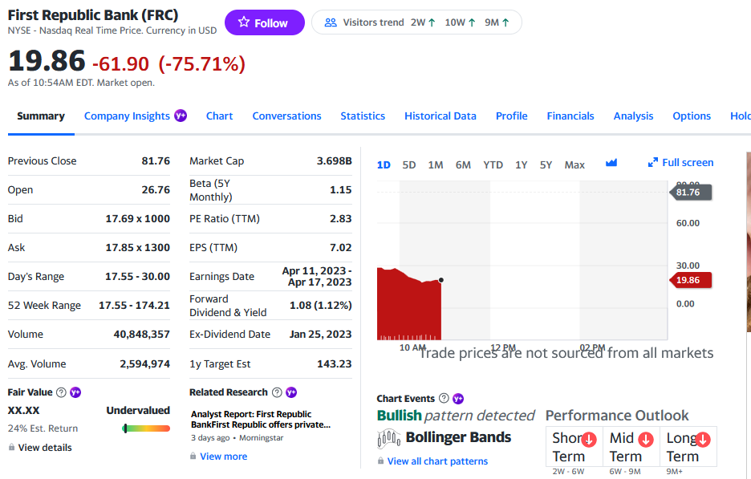Click the Related Research help question icon
Image resolution: width=751 pixels, height=479 pixels.
click(x=277, y=392)
